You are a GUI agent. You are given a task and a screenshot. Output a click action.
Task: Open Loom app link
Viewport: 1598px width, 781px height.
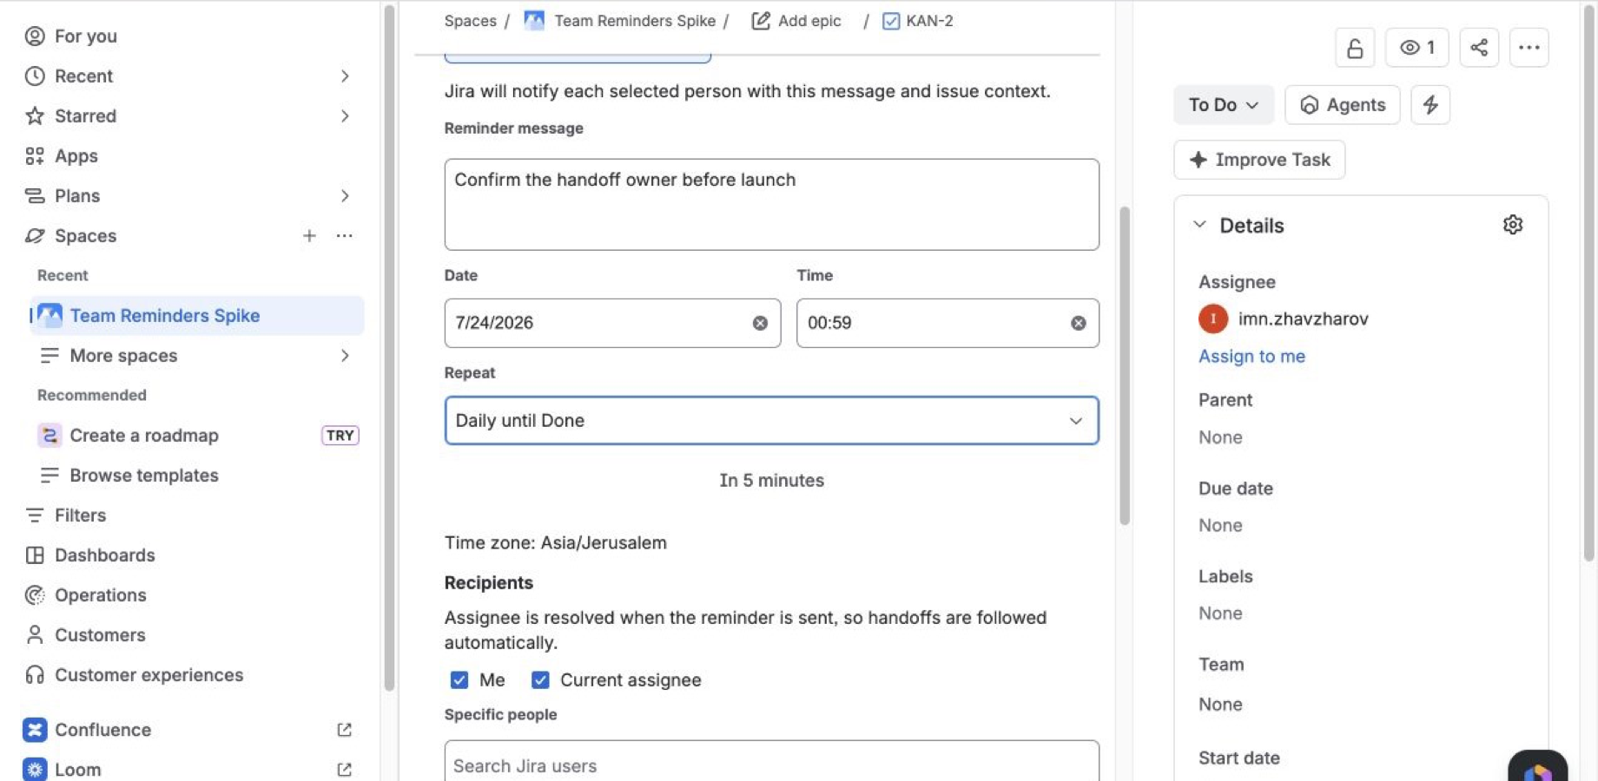click(77, 769)
